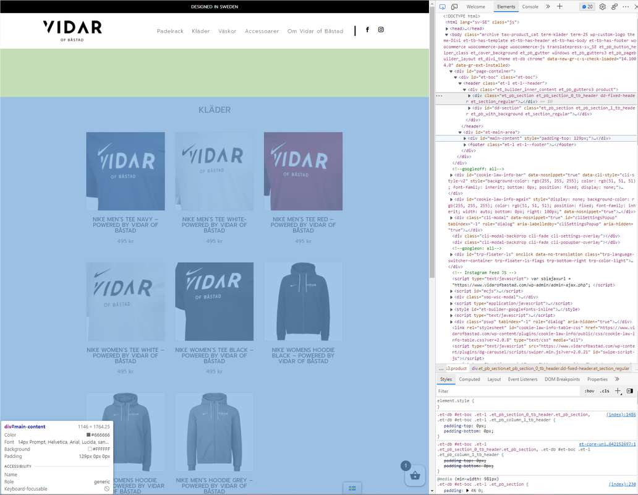Open Padelrack in site navigation
Image resolution: width=638 pixels, height=495 pixels.
(x=170, y=31)
